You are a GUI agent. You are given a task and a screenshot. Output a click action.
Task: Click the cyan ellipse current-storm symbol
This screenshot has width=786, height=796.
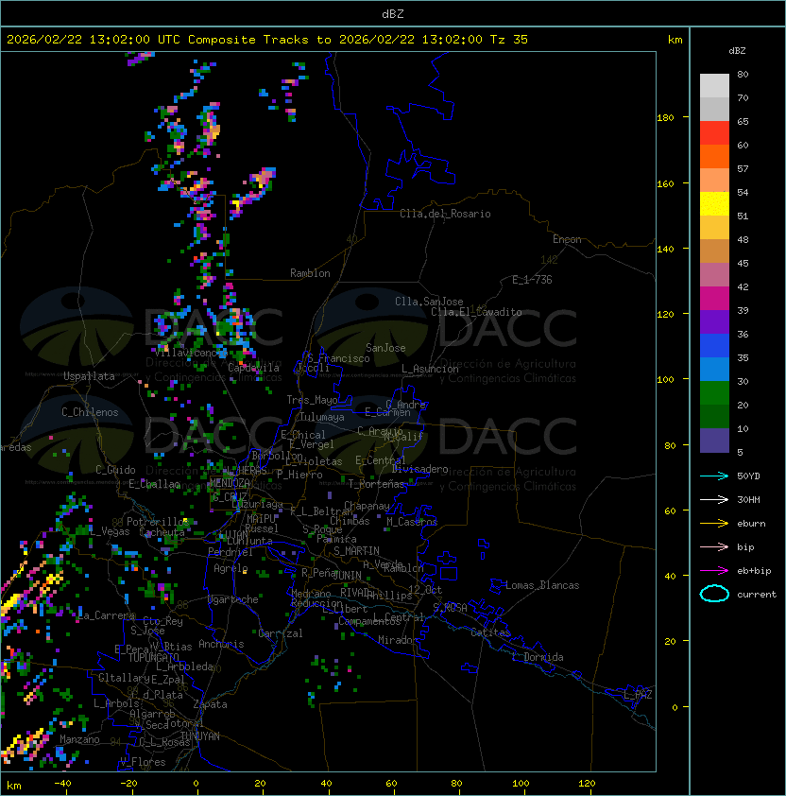click(714, 594)
